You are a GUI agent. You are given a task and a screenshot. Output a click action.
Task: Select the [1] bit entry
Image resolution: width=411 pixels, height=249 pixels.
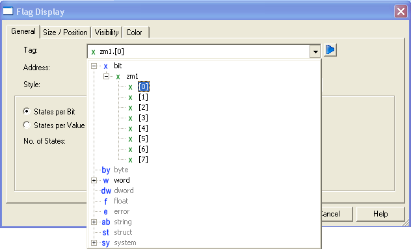click(143, 98)
